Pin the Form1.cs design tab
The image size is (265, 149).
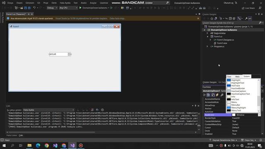pos(29,14)
